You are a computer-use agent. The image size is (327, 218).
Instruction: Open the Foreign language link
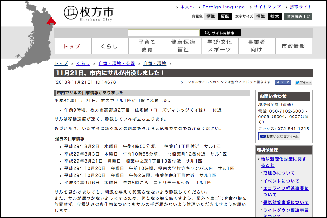224,7
